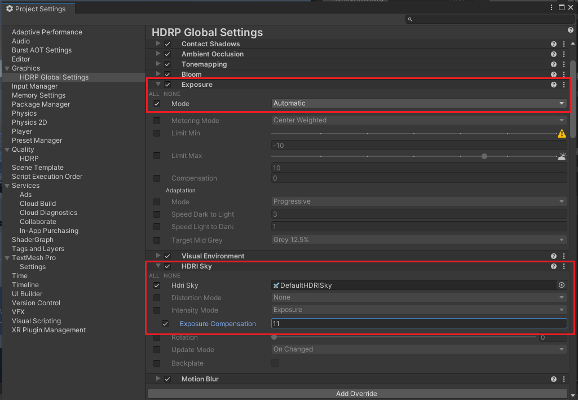Expand the Visual Environment foldout arrow
This screenshot has height=400, width=578.
tap(158, 256)
